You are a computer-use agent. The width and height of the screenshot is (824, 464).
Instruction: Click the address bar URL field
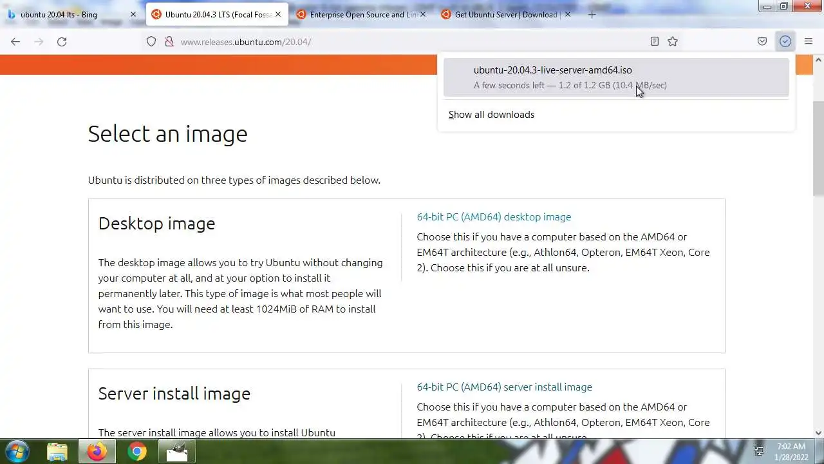click(x=412, y=41)
